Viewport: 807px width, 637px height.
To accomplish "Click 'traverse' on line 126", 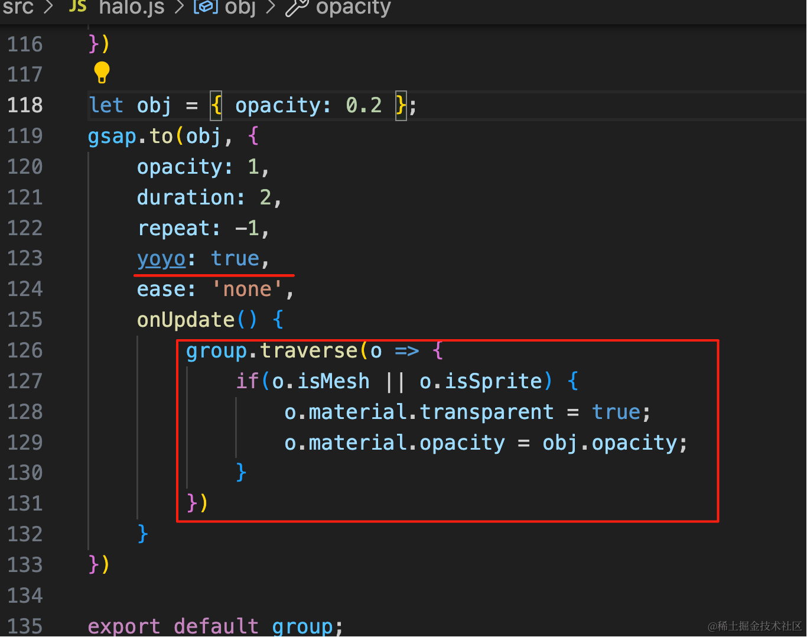I will click(309, 351).
